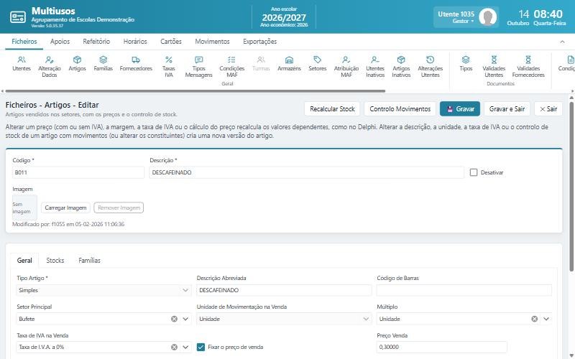Click the Recalcular Stock button
This screenshot has height=359, width=575.
coord(332,109)
